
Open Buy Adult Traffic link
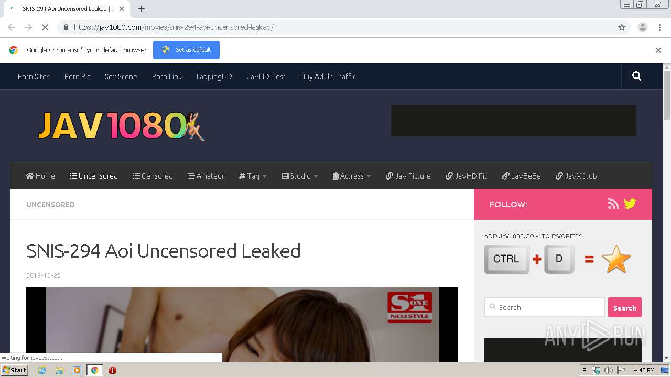point(328,76)
